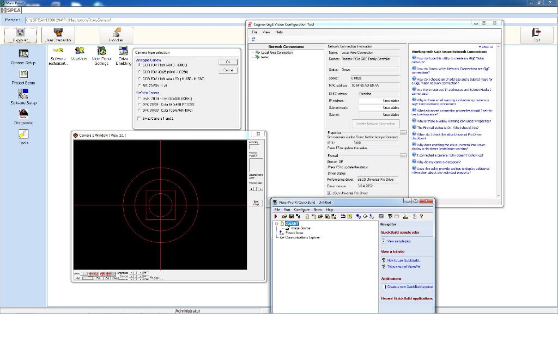Viewport: 558px width, 343px height.
Task: Click the User Credential toolbar button
Action: pyautogui.click(x=58, y=35)
